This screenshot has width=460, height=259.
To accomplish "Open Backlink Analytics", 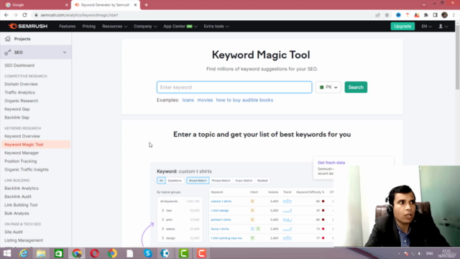I will [x=22, y=188].
